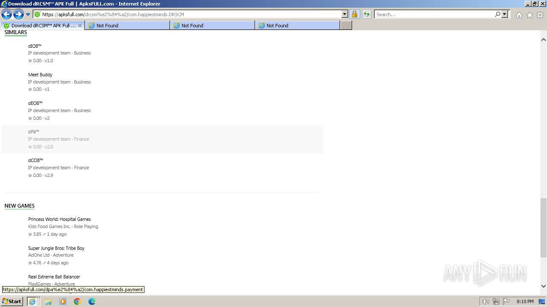The image size is (547, 307).
Task: Go forward with the Forward arrow button
Action: (x=18, y=14)
